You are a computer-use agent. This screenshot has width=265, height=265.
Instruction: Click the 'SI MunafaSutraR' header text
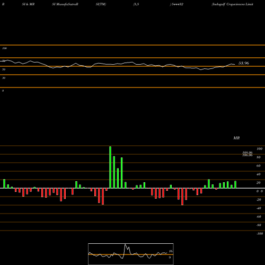click(x=65, y=4)
